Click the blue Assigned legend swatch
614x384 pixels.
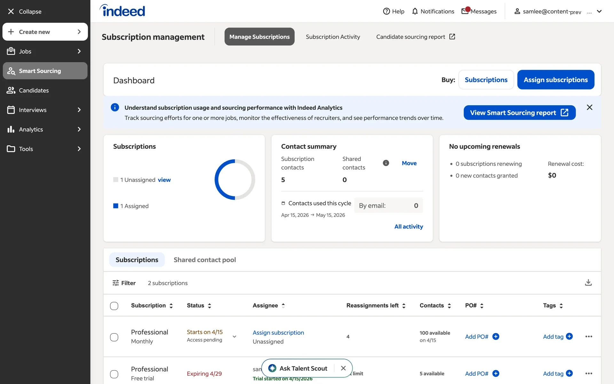pyautogui.click(x=116, y=206)
